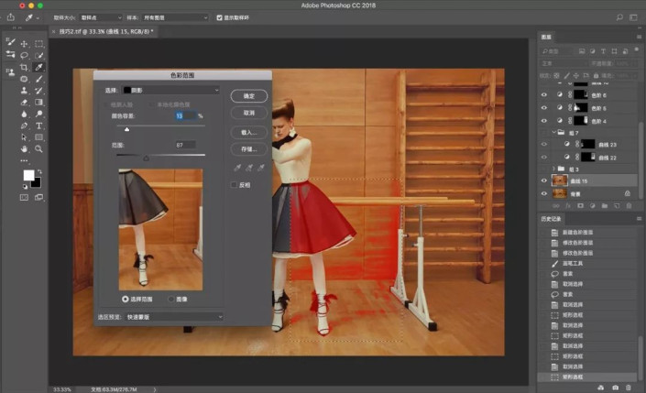The height and width of the screenshot is (393, 646).
Task: Select the Eyedropper tool in toolbar
Action: [x=39, y=68]
